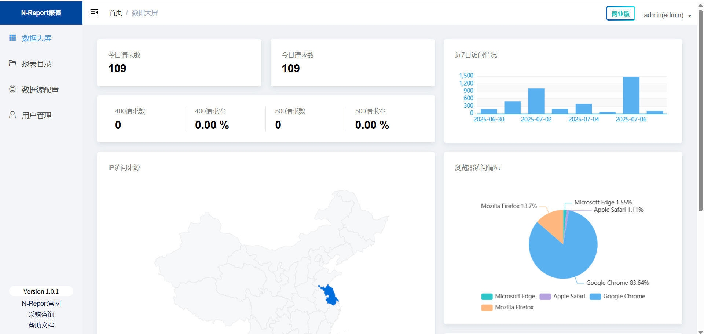Screen dimensions: 704x334
Task: Click the 数据源配置 gear icon
Action: click(12, 89)
